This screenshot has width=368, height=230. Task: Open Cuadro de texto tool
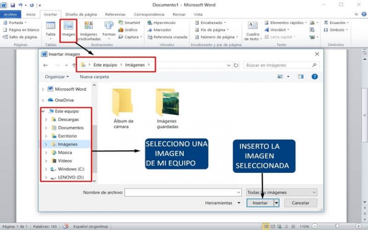(x=253, y=31)
